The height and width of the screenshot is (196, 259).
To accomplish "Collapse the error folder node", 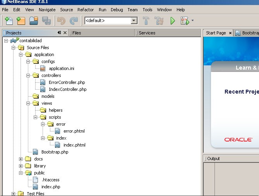I will [x=43, y=124].
